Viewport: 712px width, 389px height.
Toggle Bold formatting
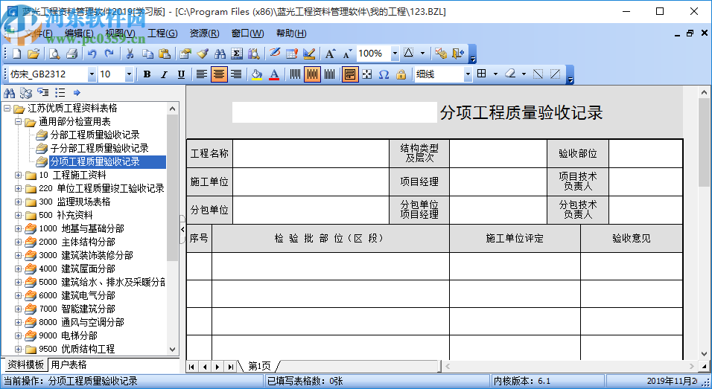click(147, 74)
